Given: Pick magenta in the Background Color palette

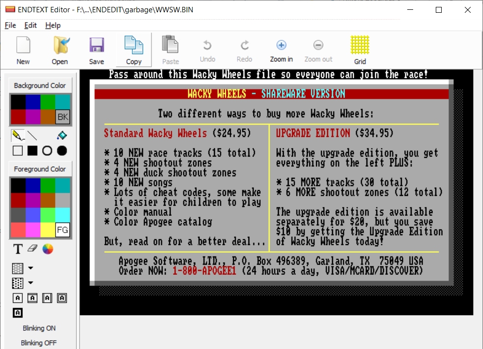Looking at the screenshot, I should tap(33, 116).
